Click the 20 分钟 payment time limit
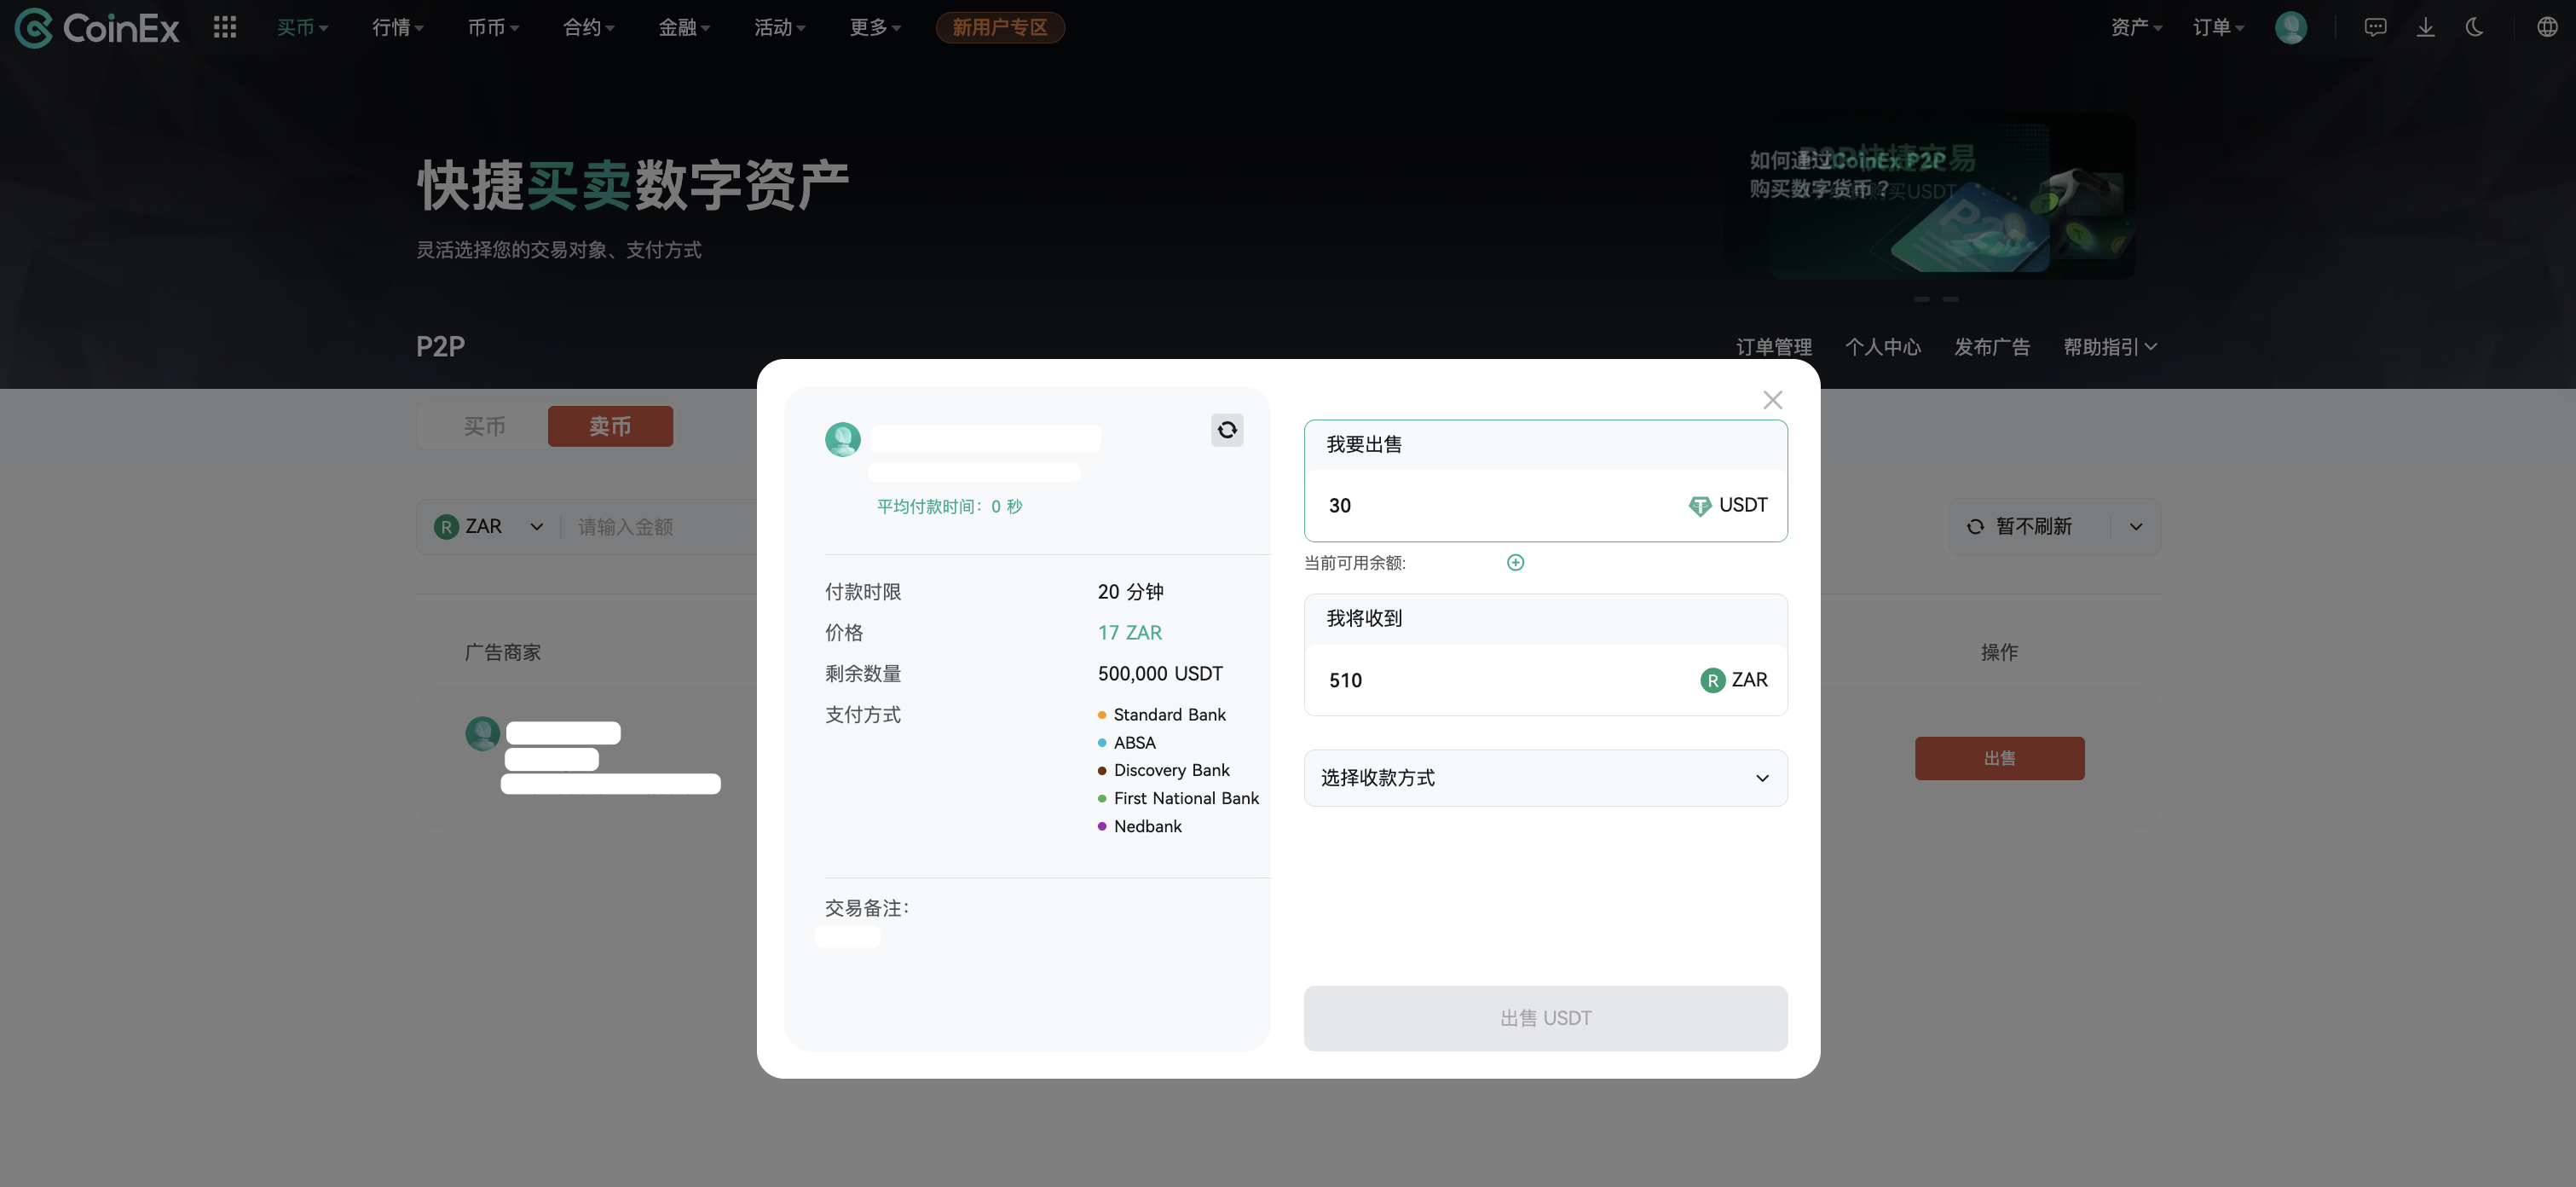This screenshot has height=1187, width=2576. pos(1130,592)
